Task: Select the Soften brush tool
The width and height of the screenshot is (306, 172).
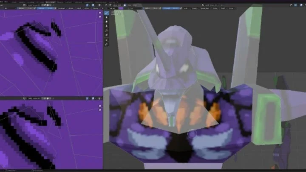Action: point(106,17)
